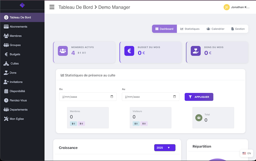Image resolution: width=256 pixels, height=161 pixels.
Task: Click the Budget du Mois euro icon tile
Action: (x=129, y=51)
